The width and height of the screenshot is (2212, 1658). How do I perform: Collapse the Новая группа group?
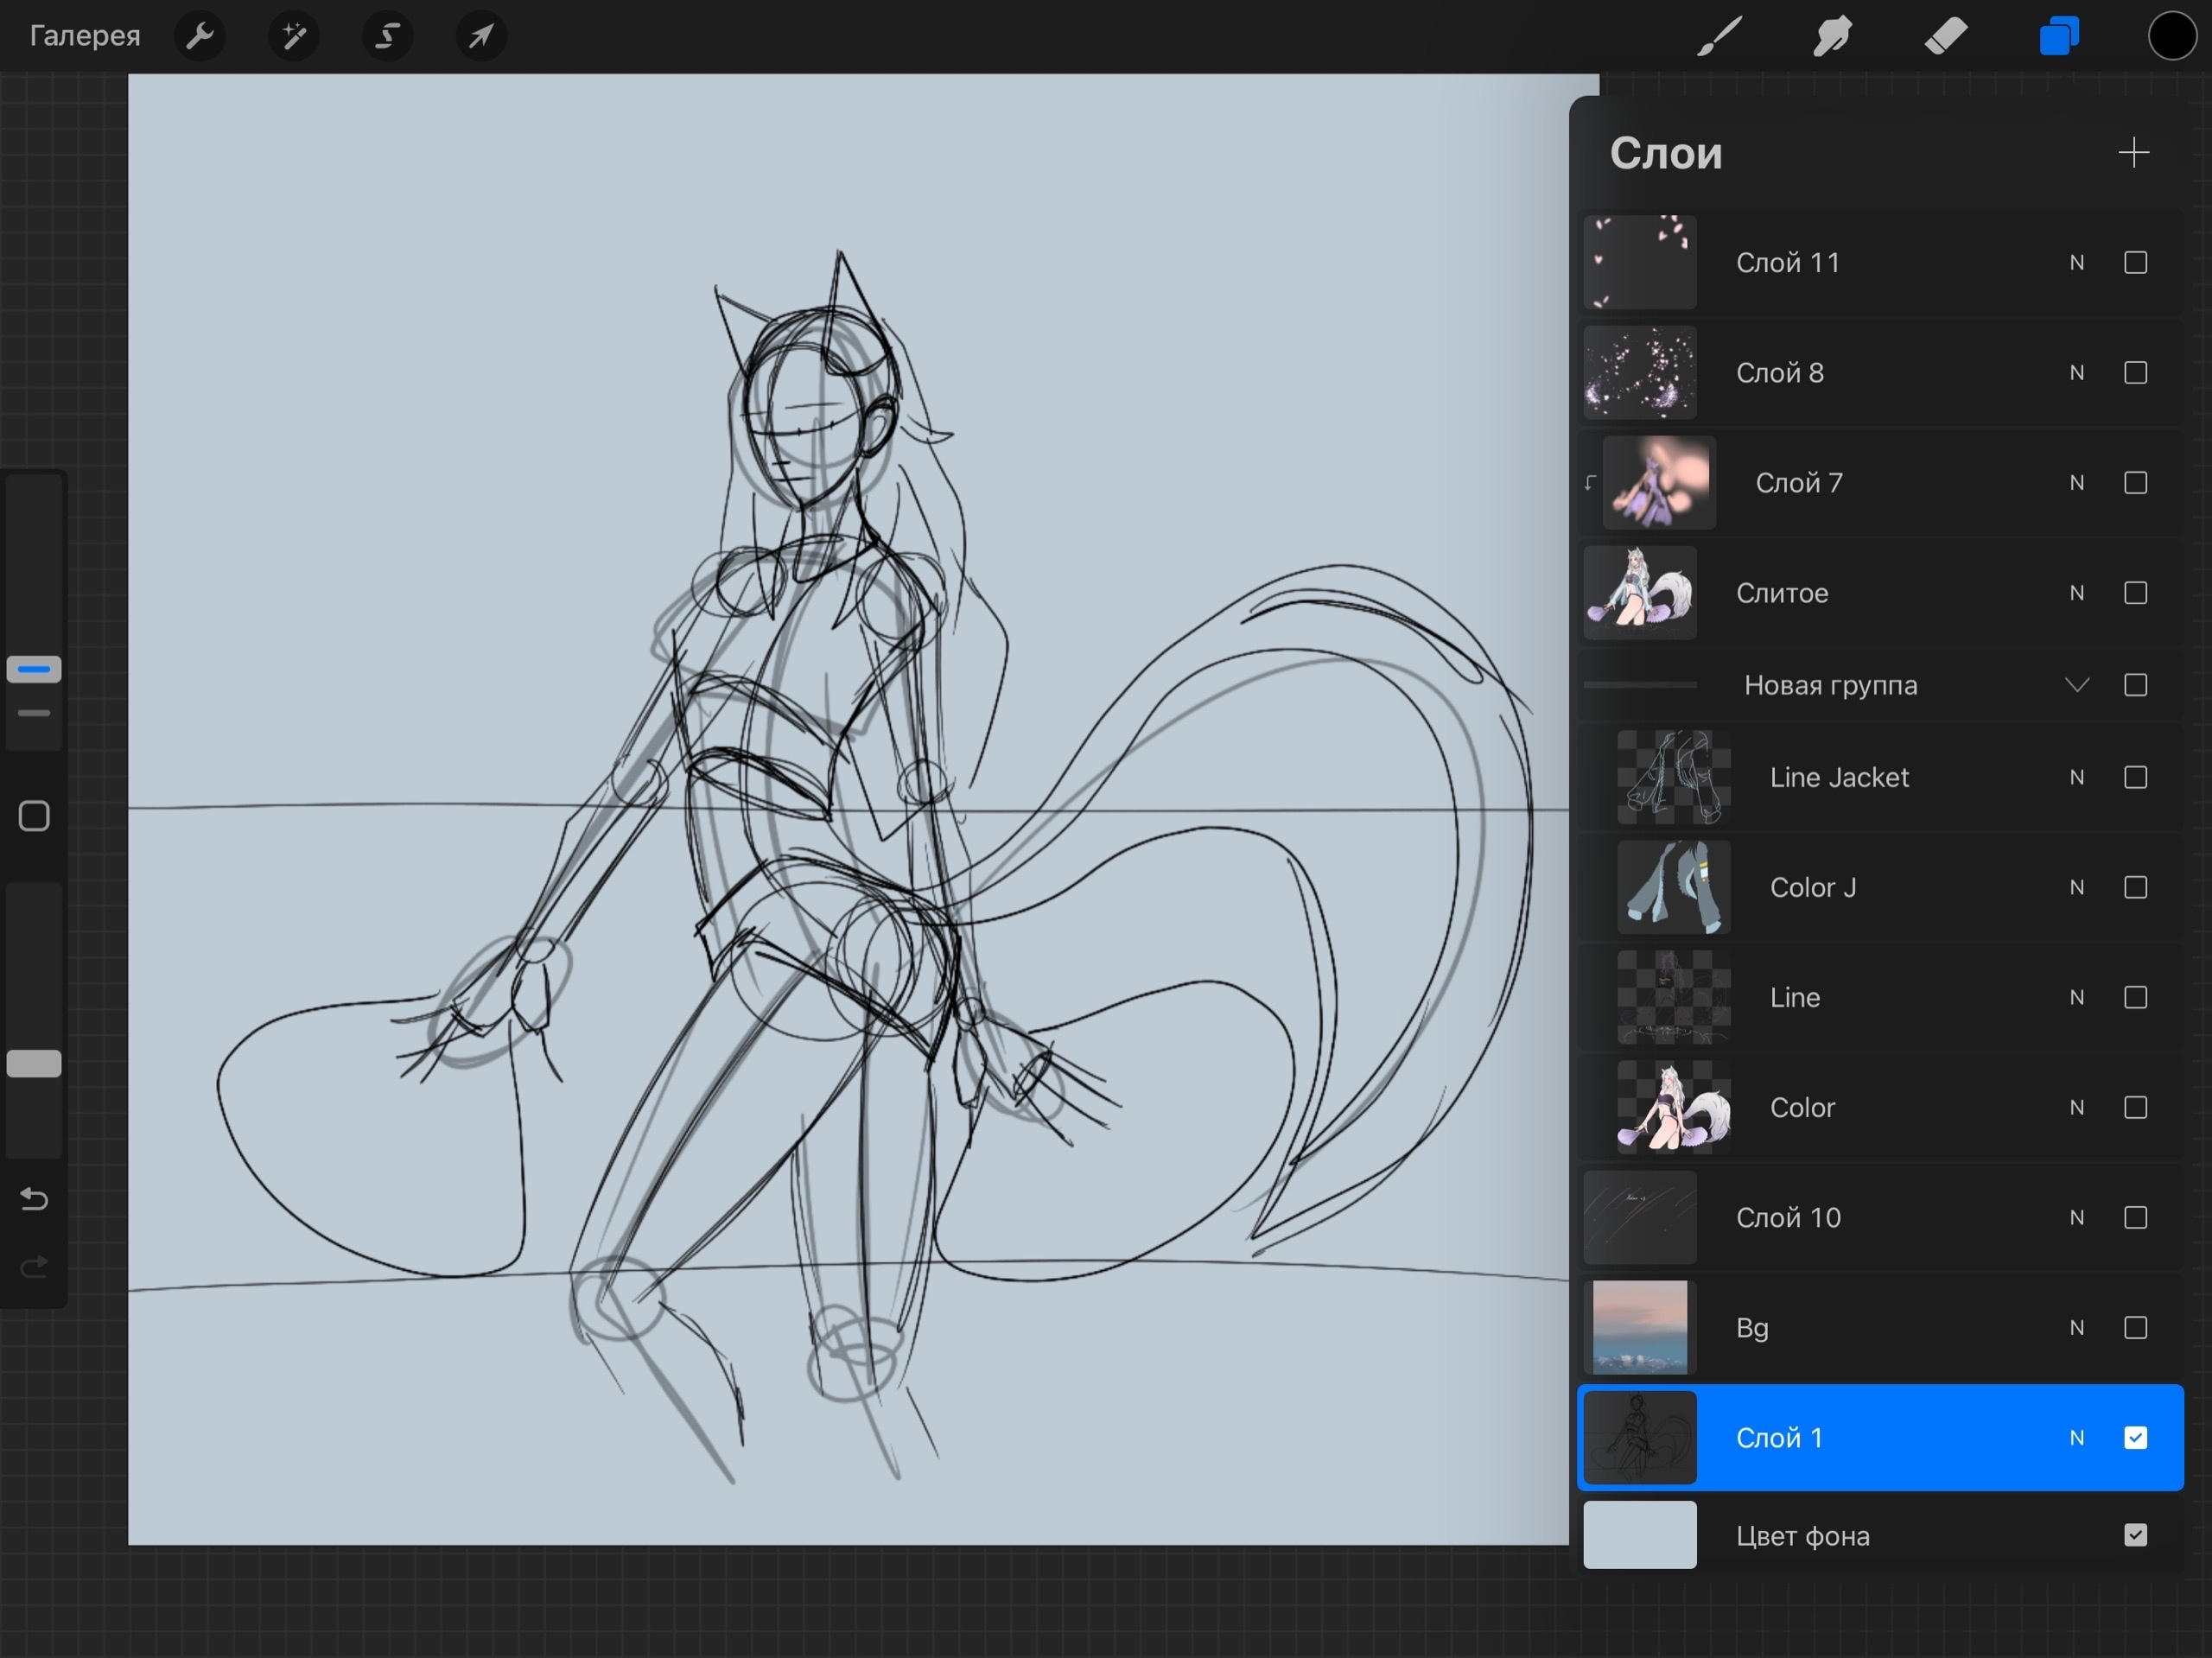[2077, 685]
